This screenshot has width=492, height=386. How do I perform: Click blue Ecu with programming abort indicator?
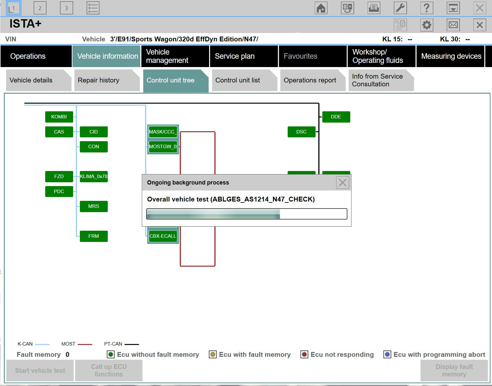[x=387, y=355]
